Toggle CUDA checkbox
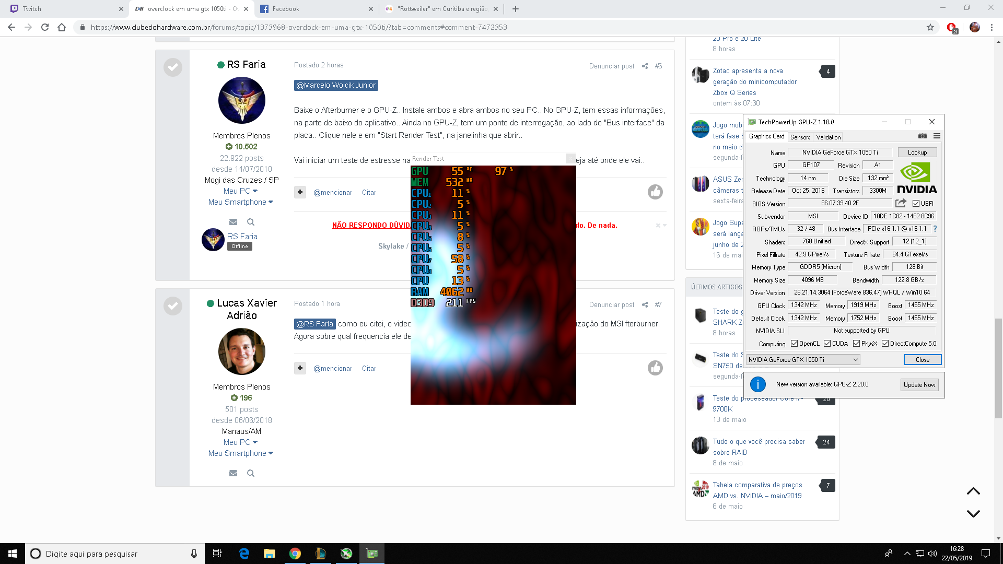Screen dimensions: 1003x564 point(827,344)
